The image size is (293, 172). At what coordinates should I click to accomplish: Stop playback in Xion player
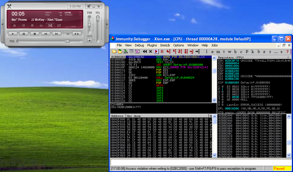click(x=35, y=34)
